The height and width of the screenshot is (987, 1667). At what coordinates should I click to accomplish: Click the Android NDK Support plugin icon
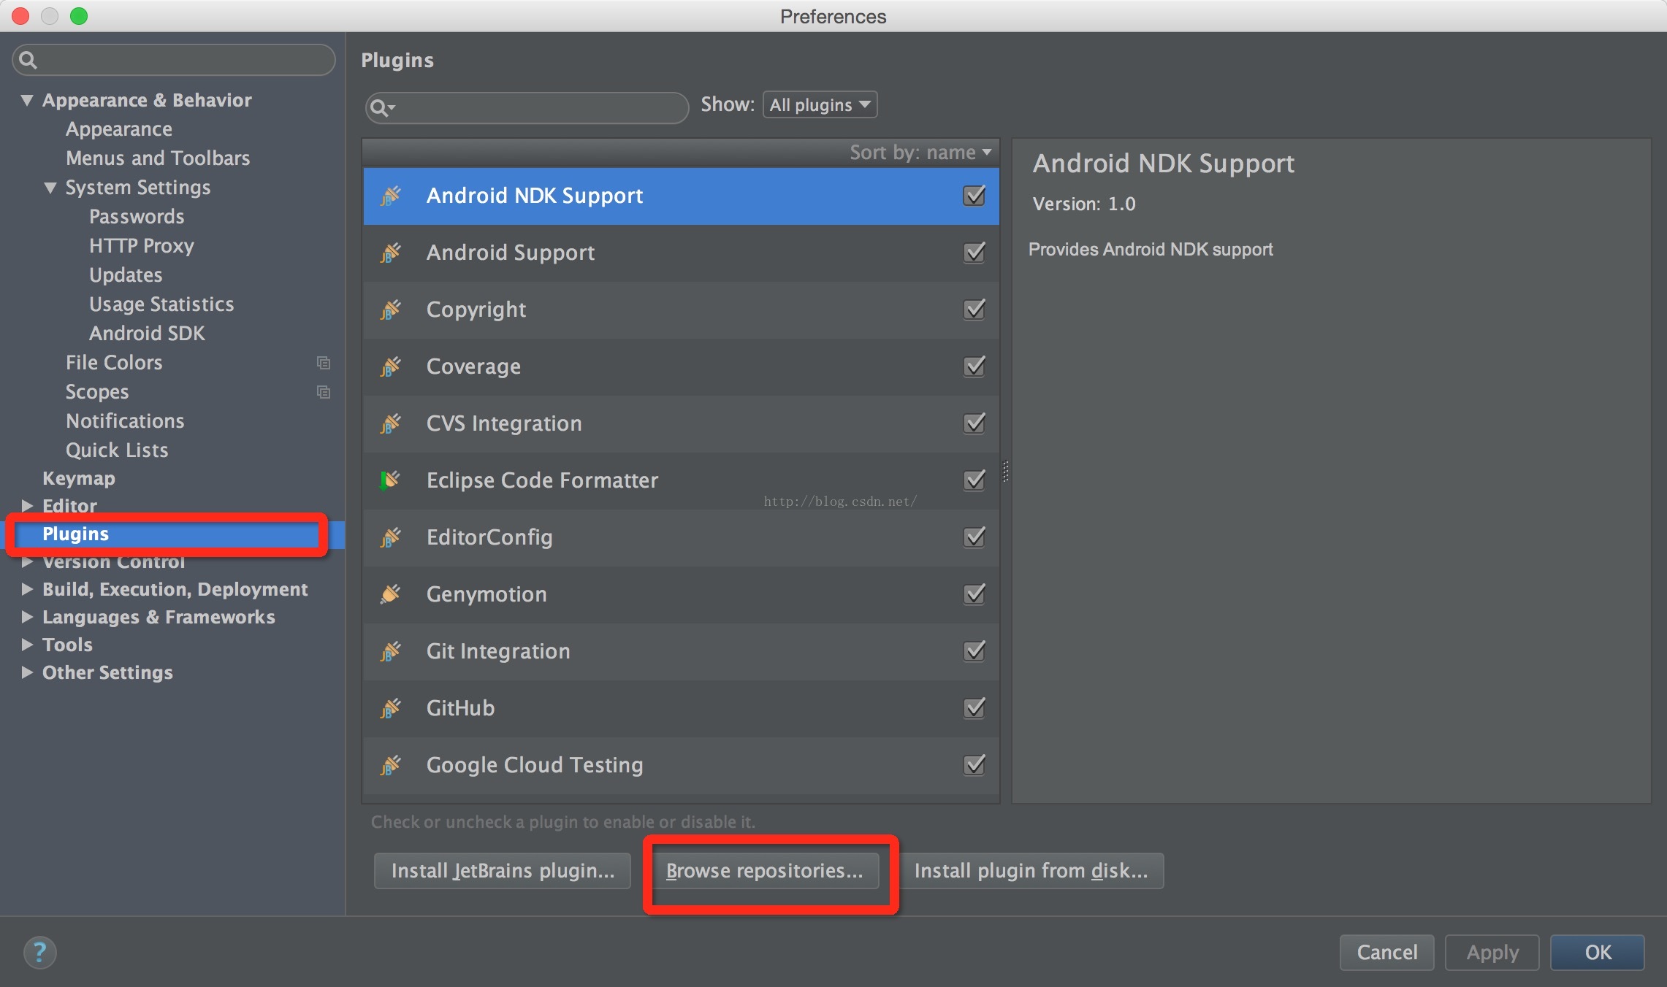[x=390, y=196]
